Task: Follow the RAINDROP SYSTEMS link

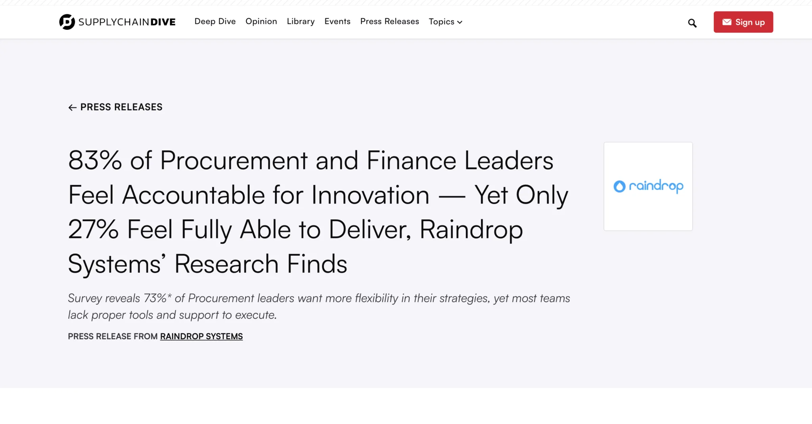Action: coord(201,336)
